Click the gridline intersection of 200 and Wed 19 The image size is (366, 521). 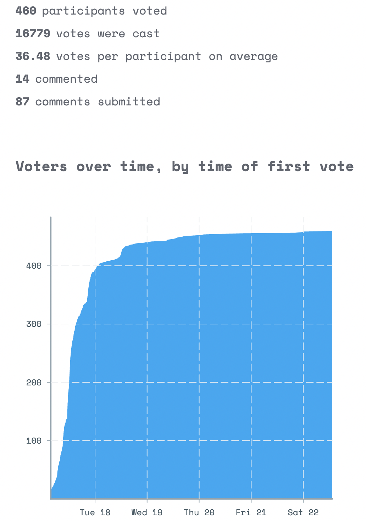coord(147,383)
